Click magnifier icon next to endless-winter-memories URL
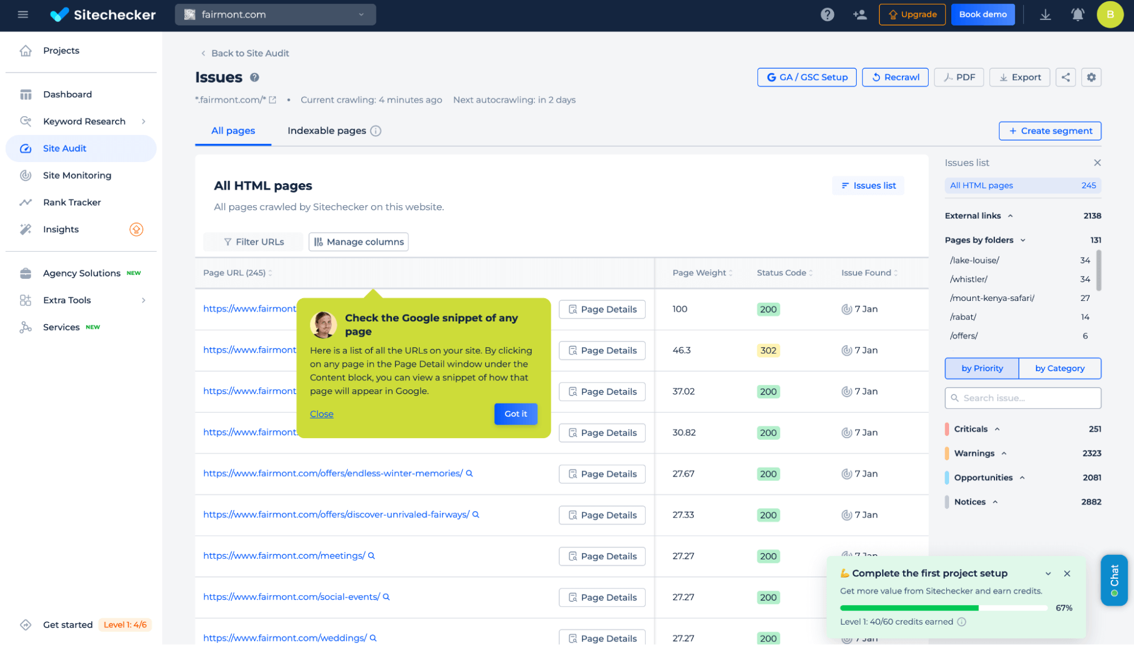 (x=469, y=473)
